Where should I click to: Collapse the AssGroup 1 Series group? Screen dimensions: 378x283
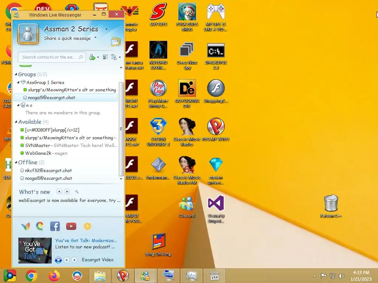tap(18, 82)
